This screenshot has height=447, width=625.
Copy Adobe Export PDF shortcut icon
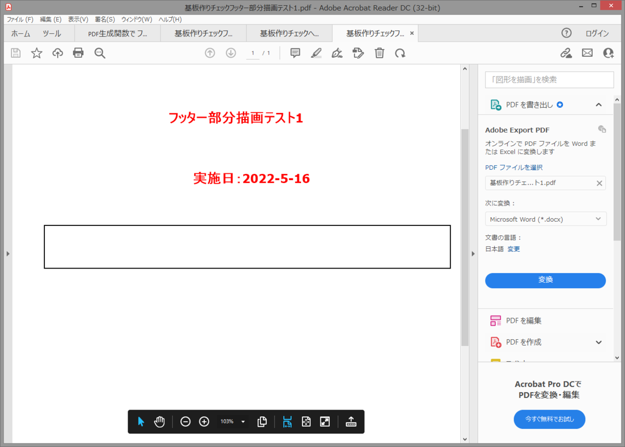[602, 129]
